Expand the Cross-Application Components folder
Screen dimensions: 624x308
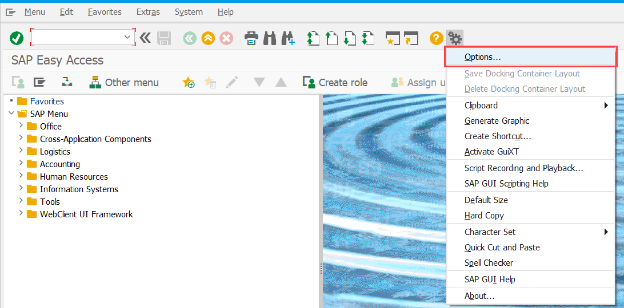coord(21,138)
